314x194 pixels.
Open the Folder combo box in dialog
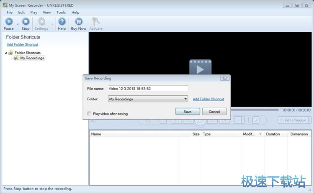pyautogui.click(x=148, y=99)
